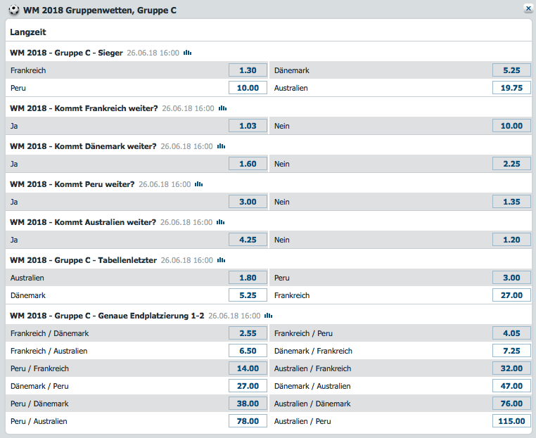
Task: Open statistics icon beside Gruppe C - Sieger
Action: pos(187,53)
